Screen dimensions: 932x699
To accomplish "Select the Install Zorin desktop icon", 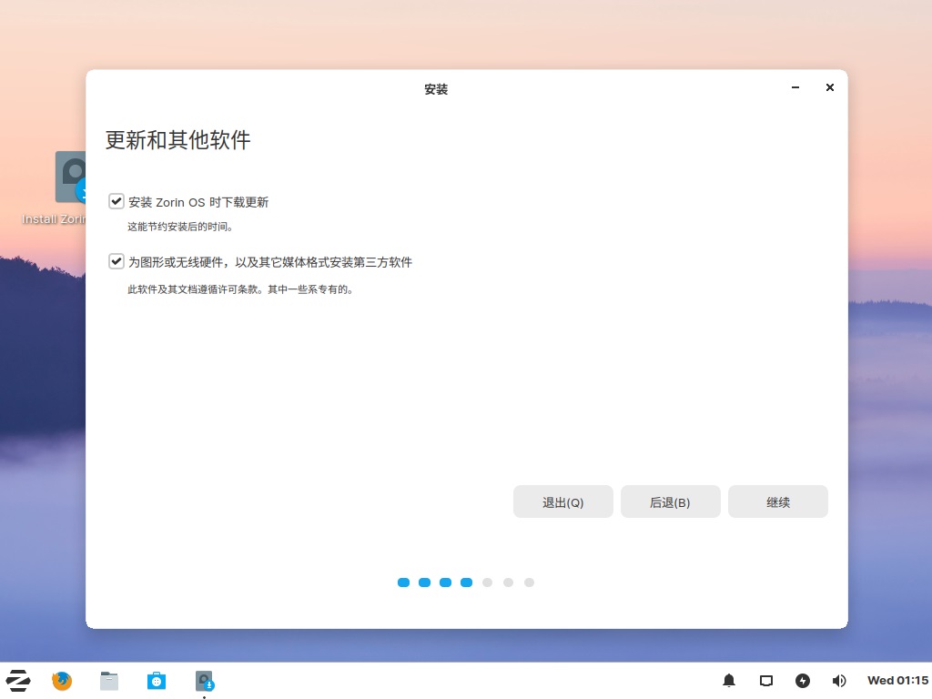I will 71,177.
